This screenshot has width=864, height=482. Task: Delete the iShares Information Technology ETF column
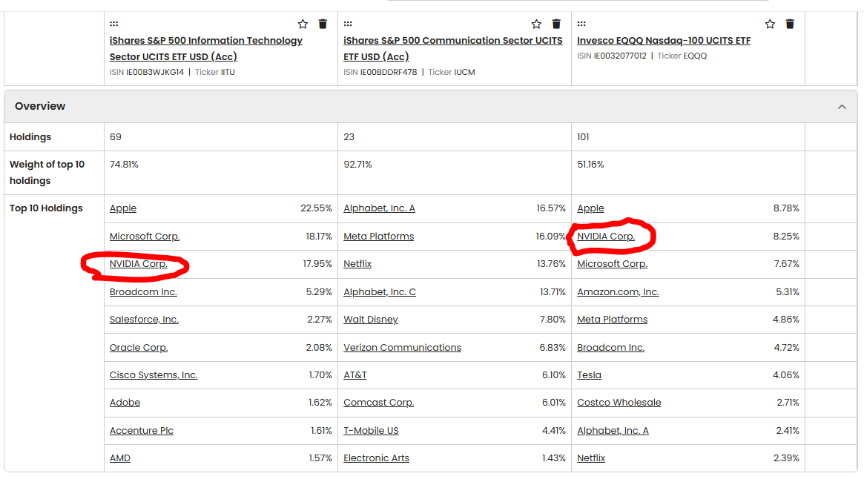(x=323, y=24)
